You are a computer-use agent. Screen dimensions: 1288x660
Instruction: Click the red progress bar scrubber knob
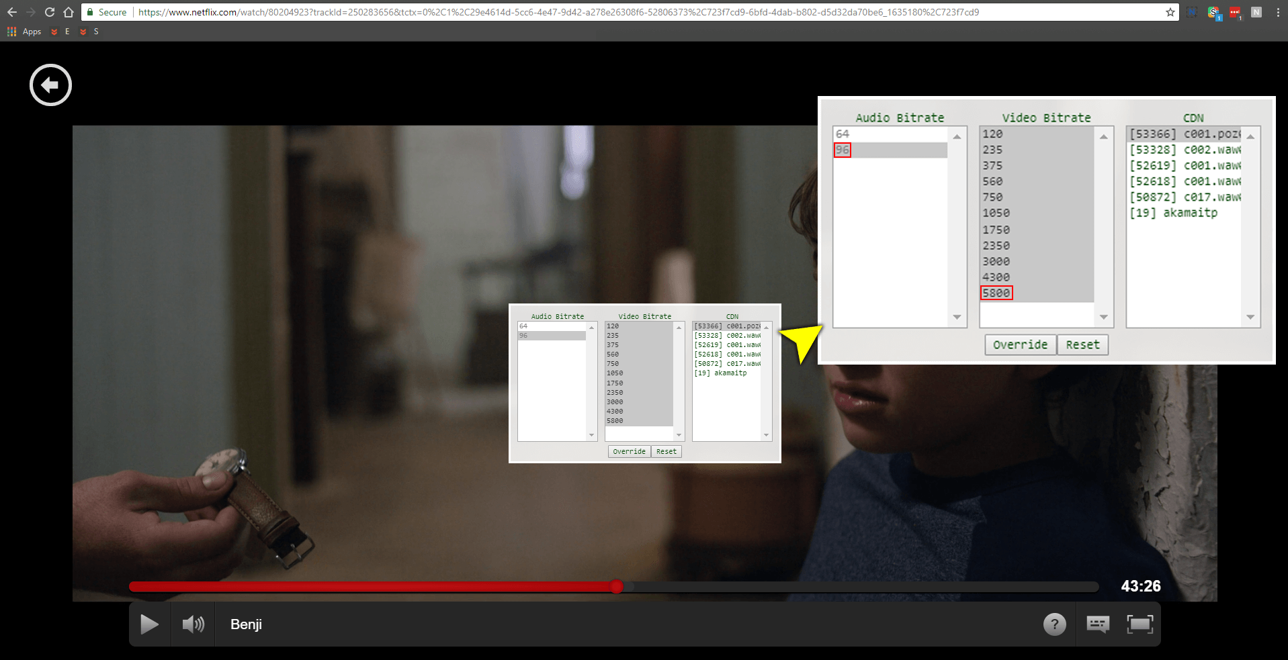point(617,587)
